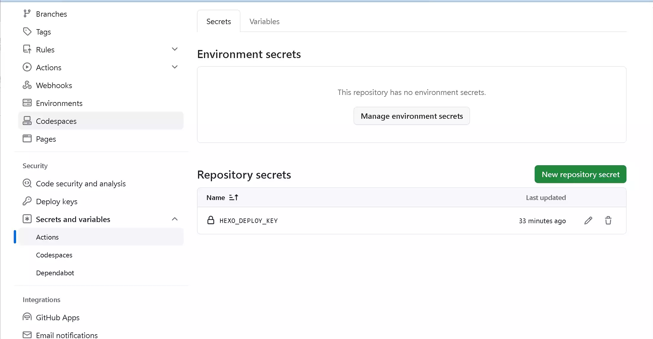
Task: Collapse the Secrets and variables section
Action: tap(175, 219)
